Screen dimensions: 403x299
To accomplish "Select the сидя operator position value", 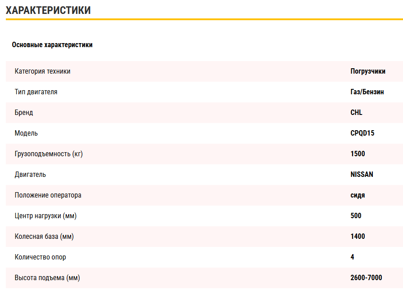I will click(358, 195).
